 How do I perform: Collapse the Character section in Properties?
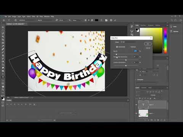[136, 80]
